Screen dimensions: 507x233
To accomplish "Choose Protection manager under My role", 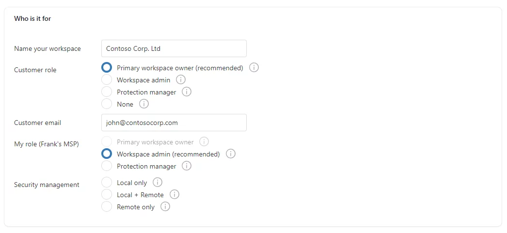I will (107, 166).
